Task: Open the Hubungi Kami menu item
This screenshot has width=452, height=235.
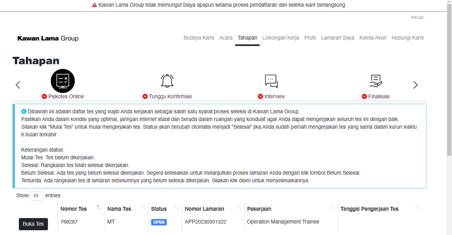Action: point(408,38)
